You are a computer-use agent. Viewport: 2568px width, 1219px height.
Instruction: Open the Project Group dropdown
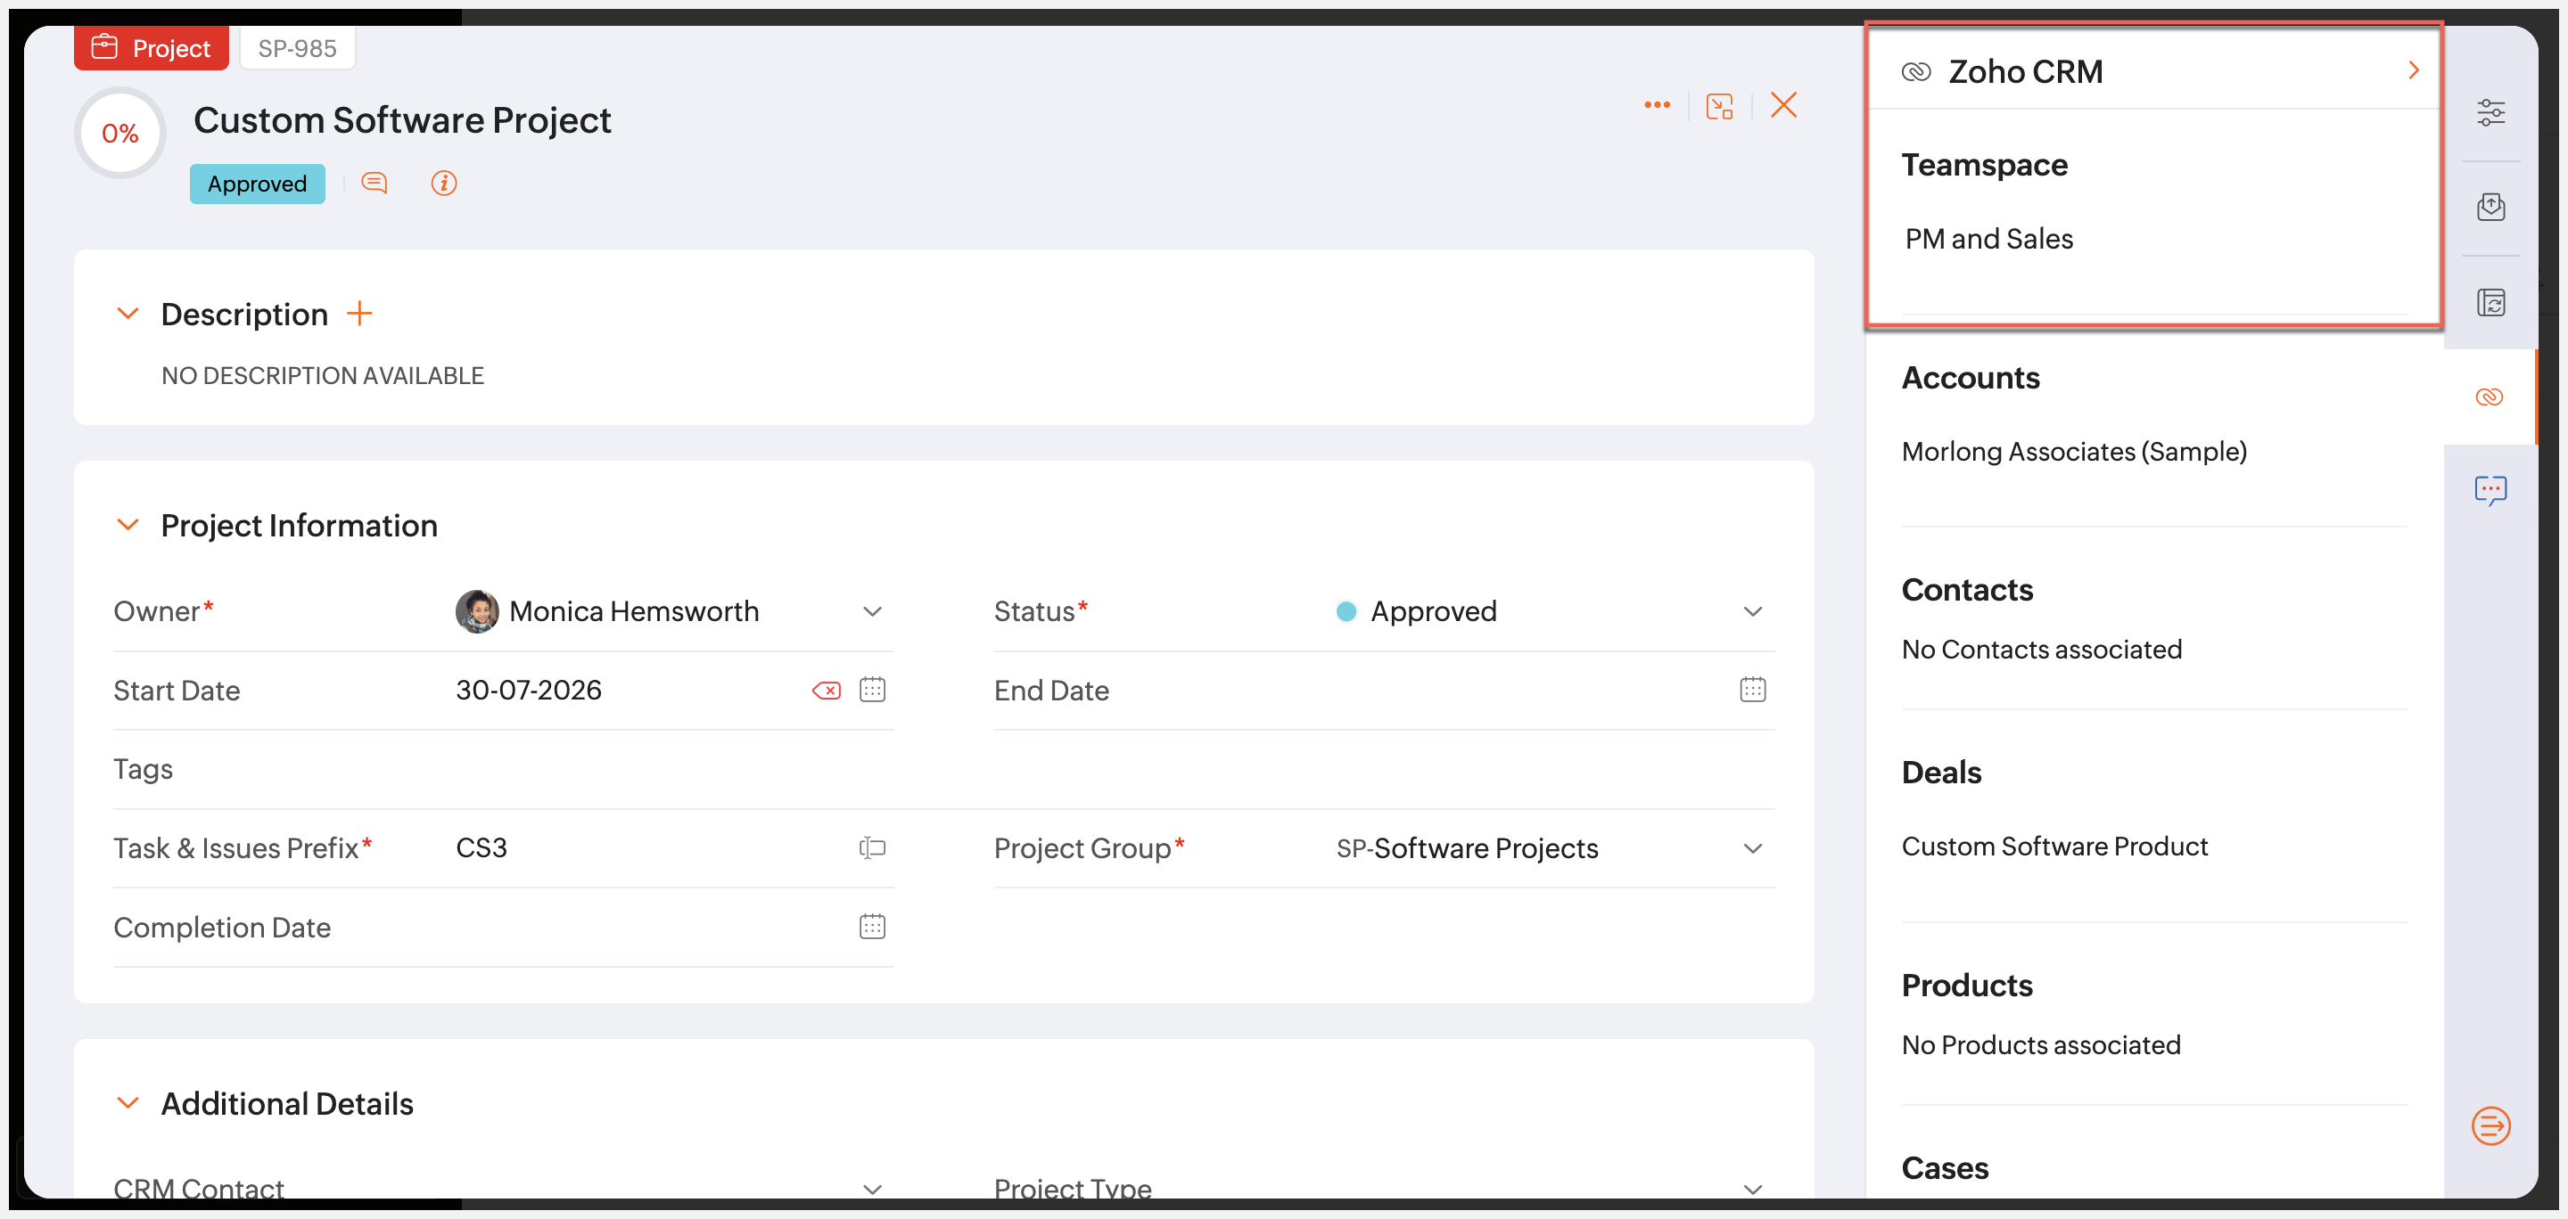point(1752,848)
